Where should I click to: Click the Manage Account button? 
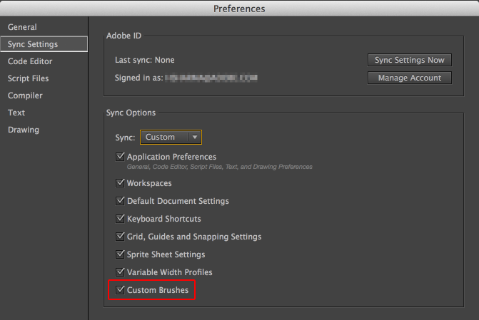tap(409, 78)
